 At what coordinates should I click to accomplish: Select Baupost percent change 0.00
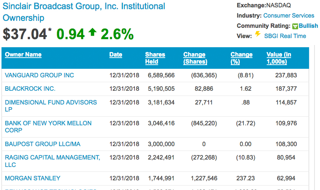pyautogui.click(x=245, y=144)
